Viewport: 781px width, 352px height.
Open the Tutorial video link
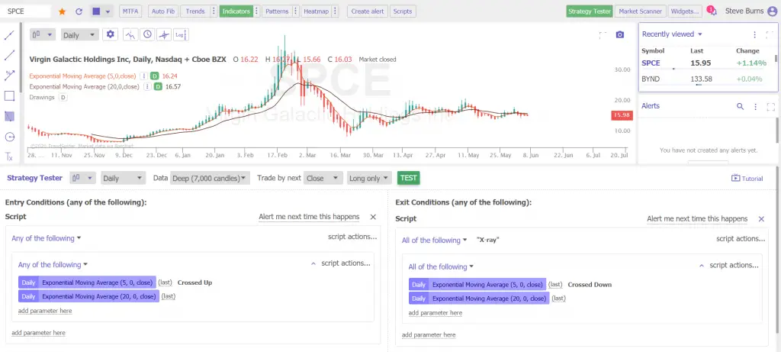point(747,178)
